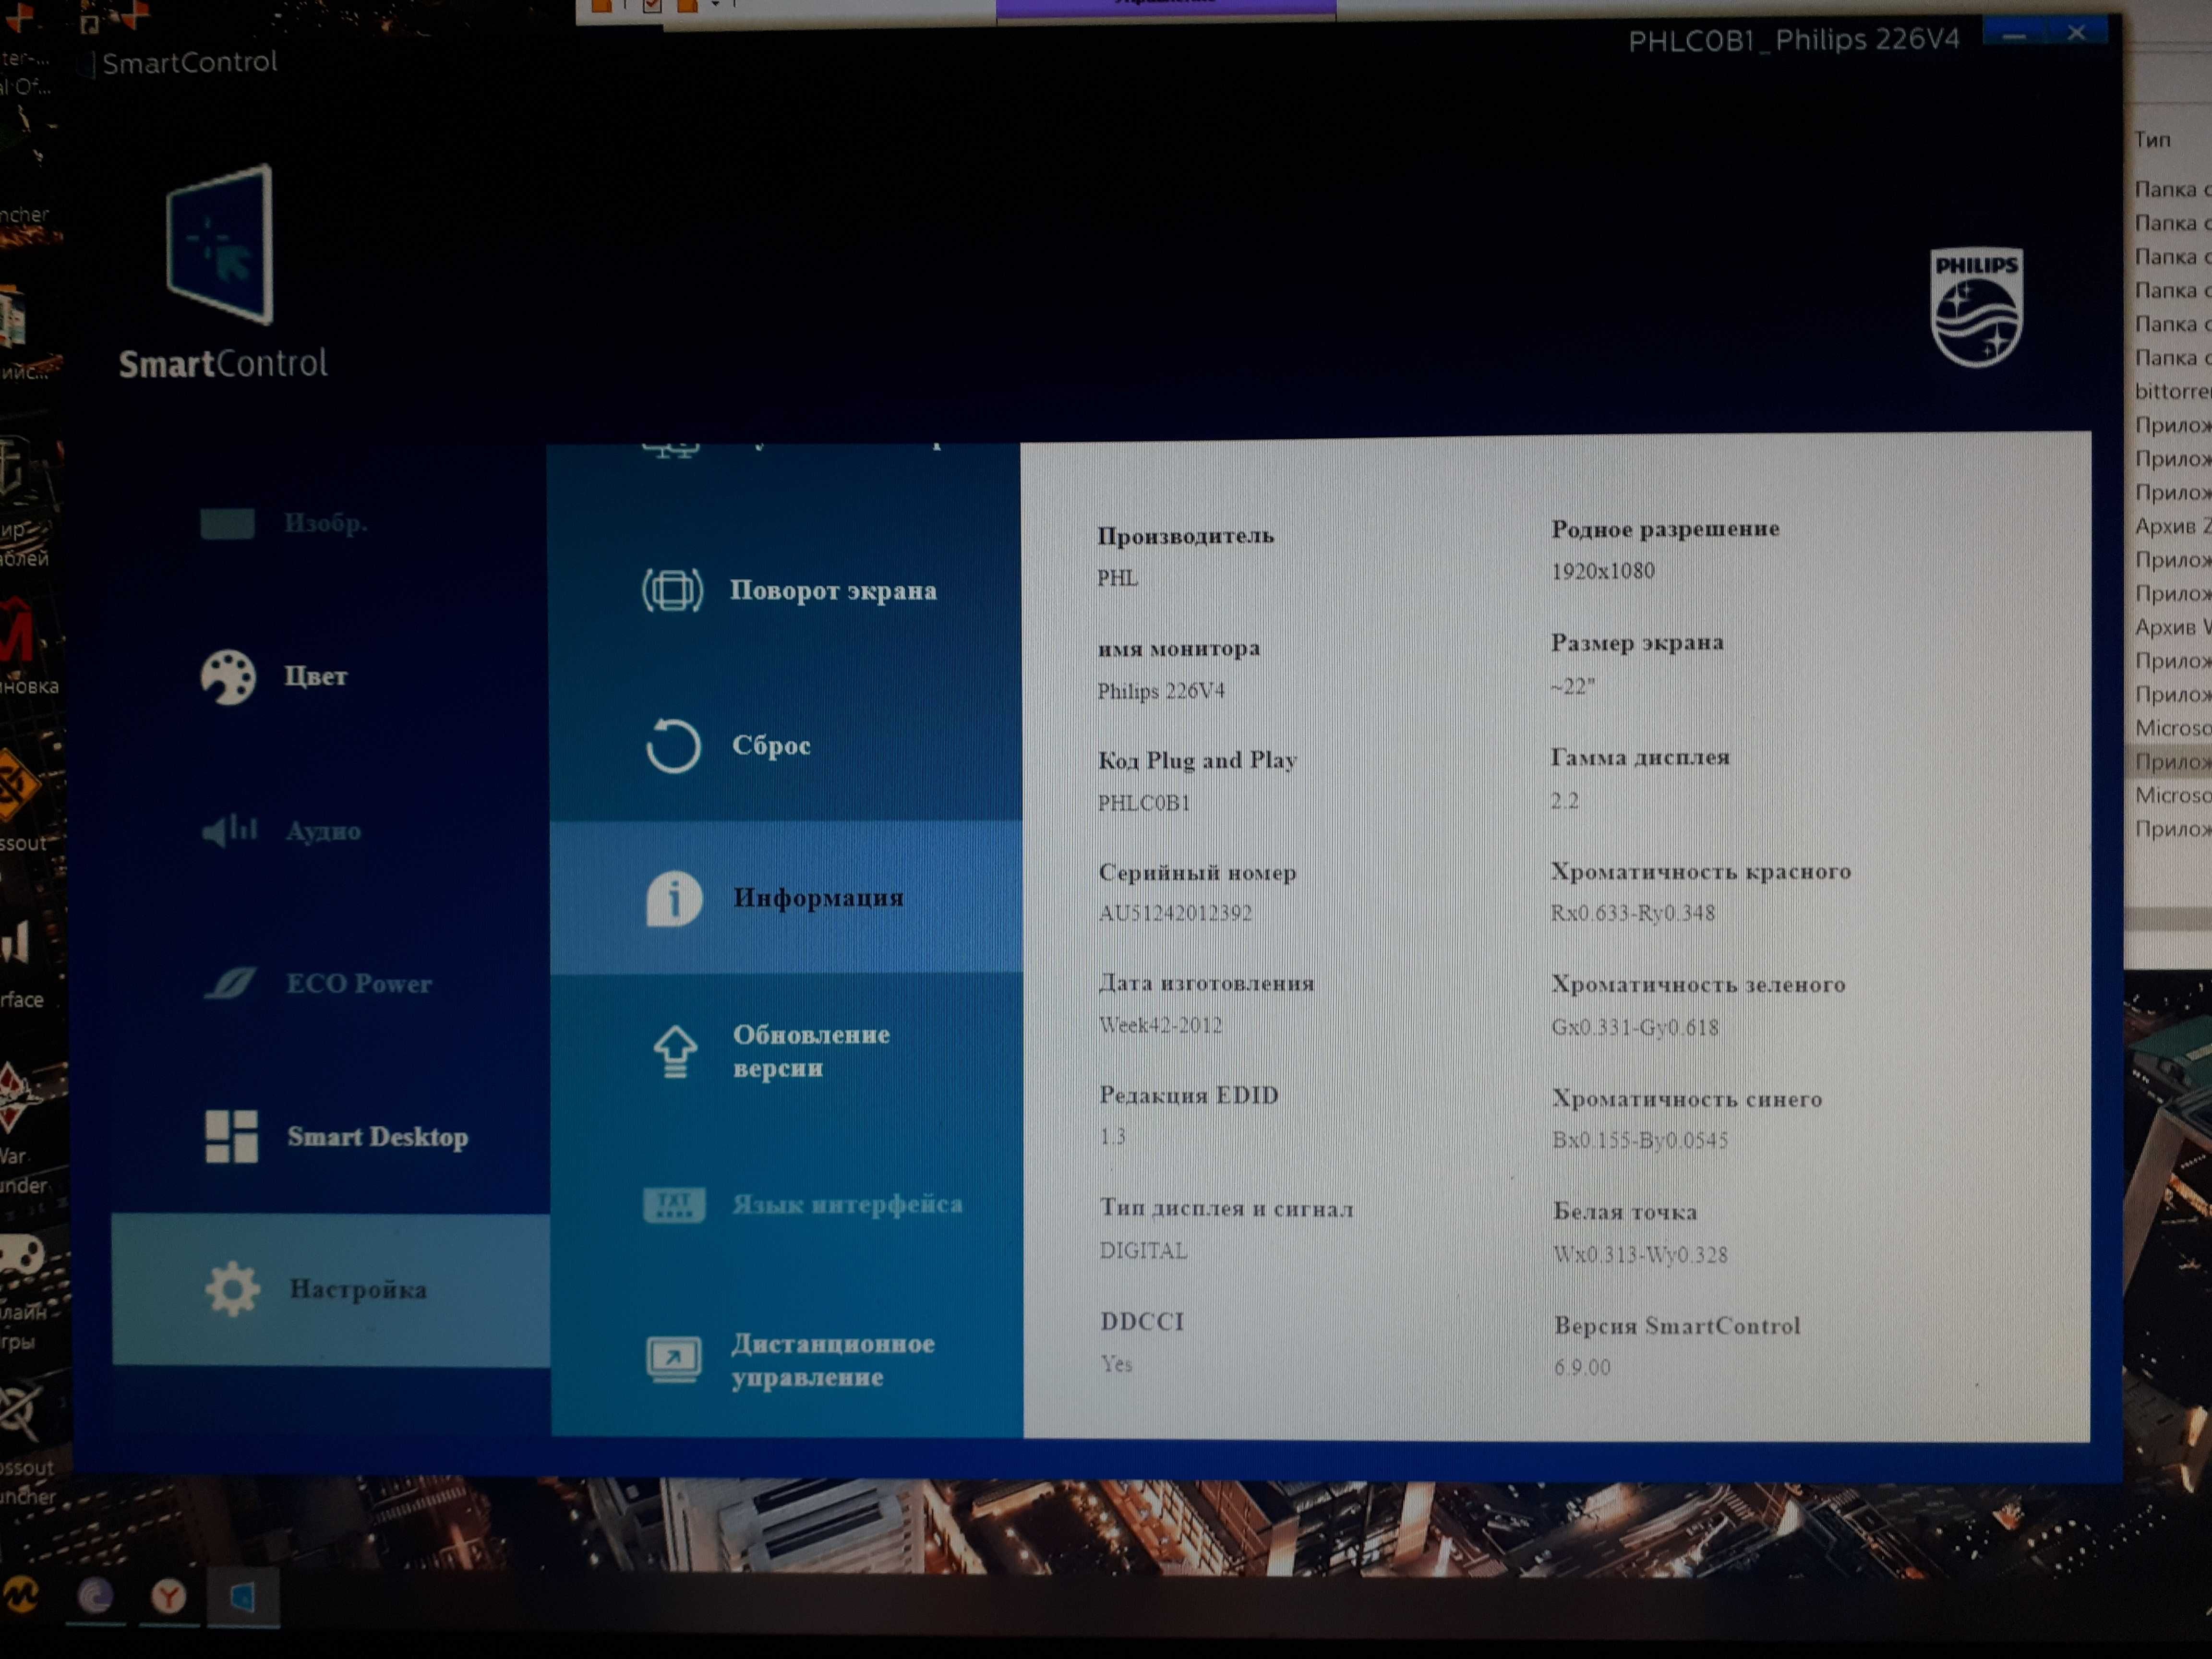Click the Дистанционное управление monitor icon
The height and width of the screenshot is (1659, 2212).
tap(674, 1360)
